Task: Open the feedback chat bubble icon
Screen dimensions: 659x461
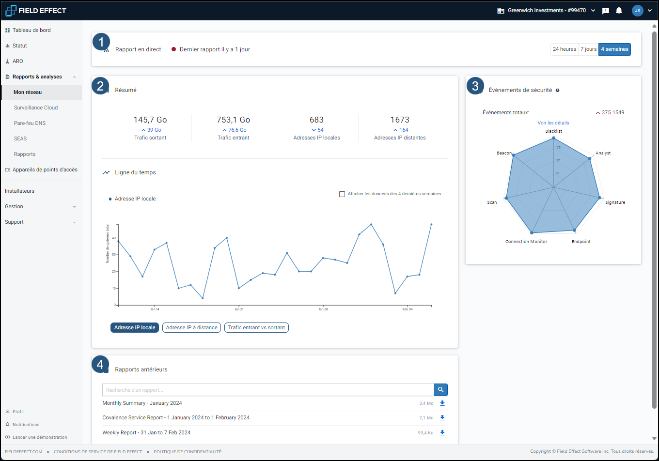Action: (x=606, y=11)
